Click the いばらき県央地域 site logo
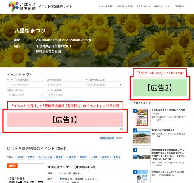194x183 pixels. [x=22, y=6]
